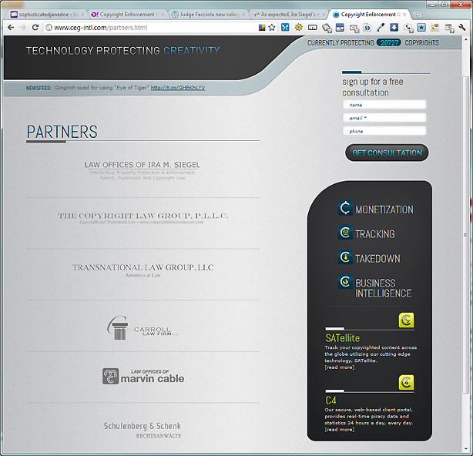Click the Monetization icon in the sidebar
This screenshot has width=473, height=456.
click(345, 208)
